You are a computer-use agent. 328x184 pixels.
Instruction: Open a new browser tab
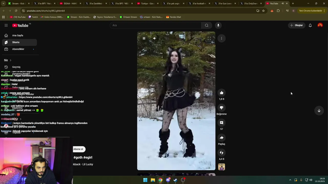pyautogui.click(x=293, y=4)
